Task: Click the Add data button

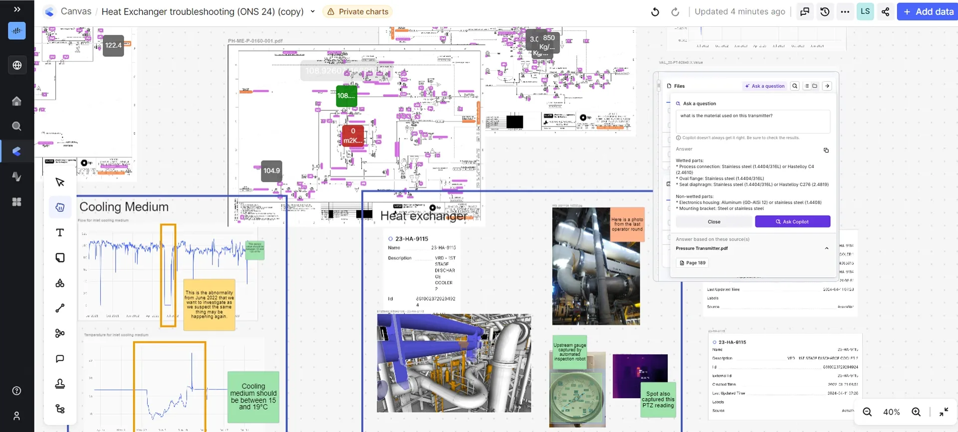Action: pos(928,11)
